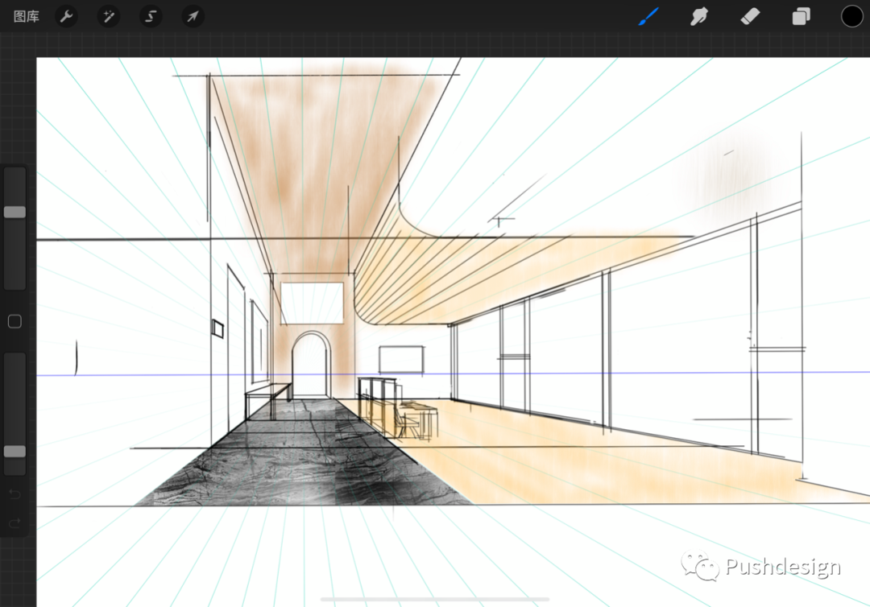870x607 pixels.
Task: Tap the home indicator bar at bottom
Action: 435,599
